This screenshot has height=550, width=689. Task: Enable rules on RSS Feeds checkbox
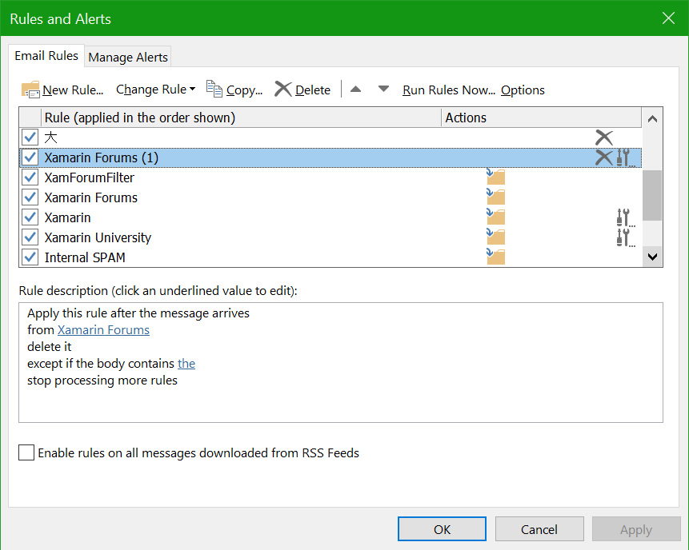click(26, 452)
